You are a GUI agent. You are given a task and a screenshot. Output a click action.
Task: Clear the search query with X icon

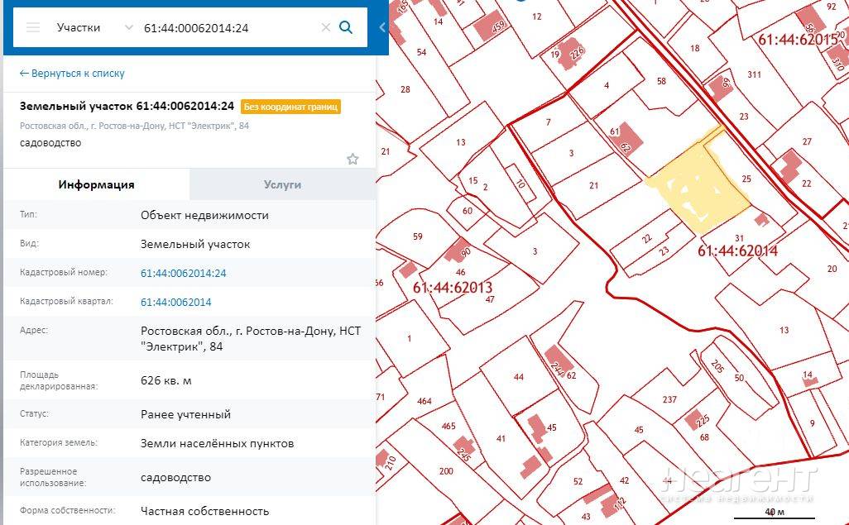click(325, 27)
